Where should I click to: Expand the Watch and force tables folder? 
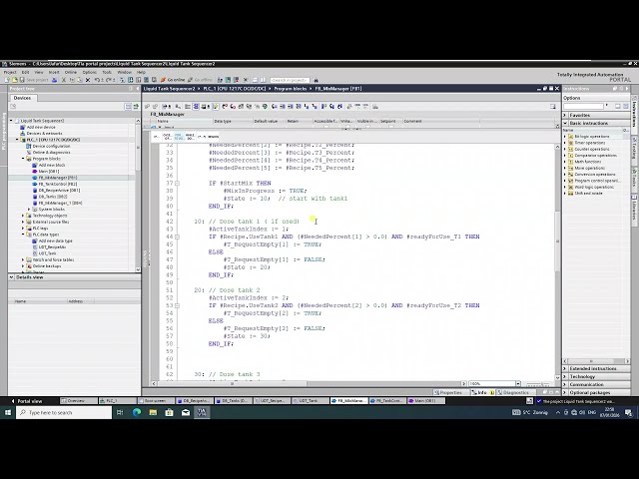[x=23, y=259]
